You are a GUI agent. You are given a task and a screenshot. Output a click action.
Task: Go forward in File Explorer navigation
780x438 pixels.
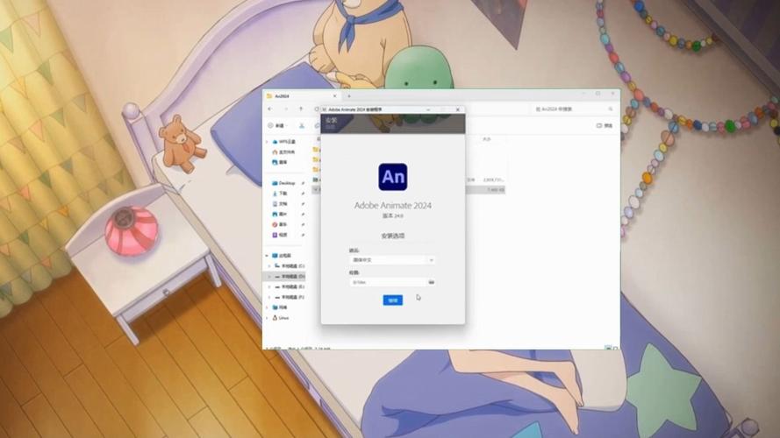(285, 109)
